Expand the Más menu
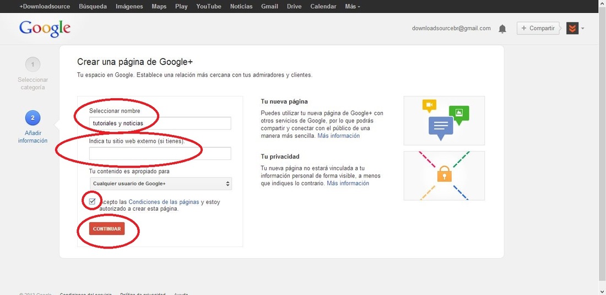This screenshot has width=606, height=295. click(353, 6)
